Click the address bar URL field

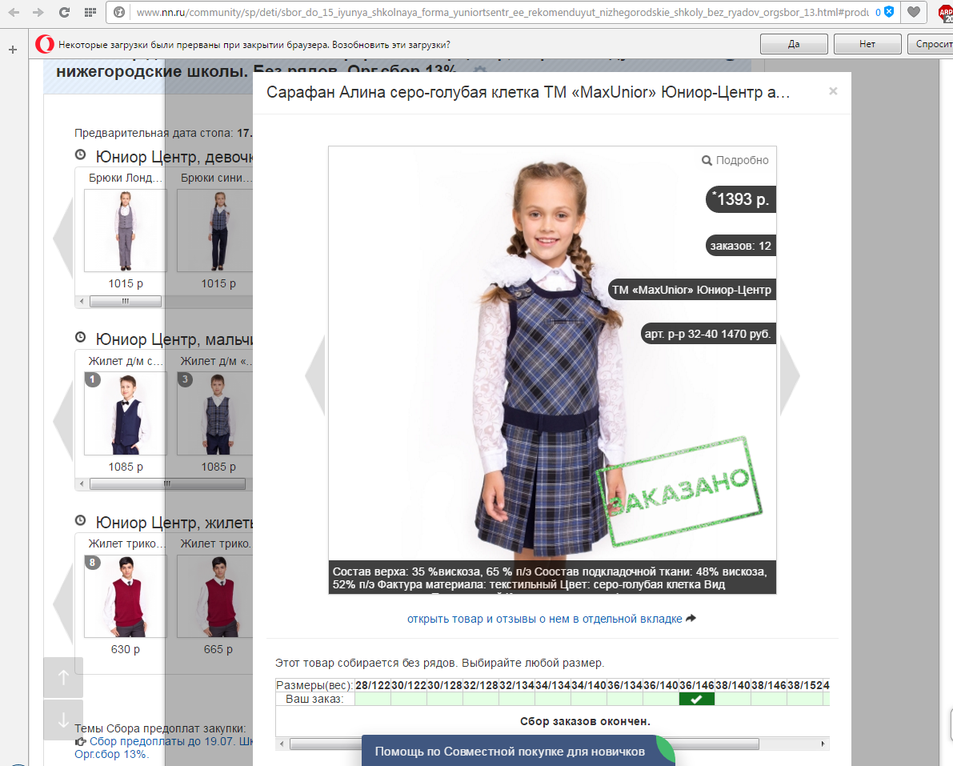pyautogui.click(x=502, y=12)
